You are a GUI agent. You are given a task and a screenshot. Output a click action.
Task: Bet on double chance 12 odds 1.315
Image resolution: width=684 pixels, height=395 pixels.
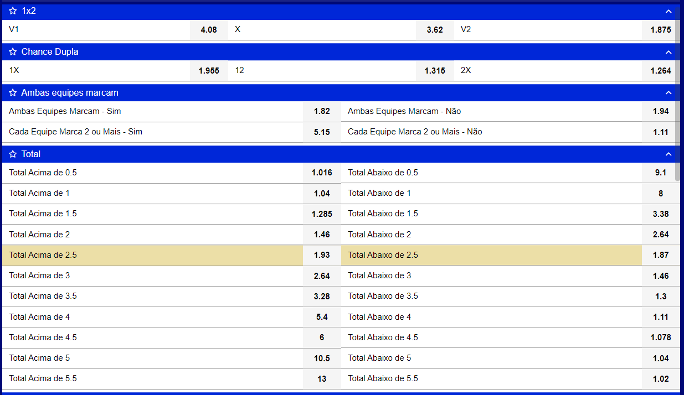[435, 71]
